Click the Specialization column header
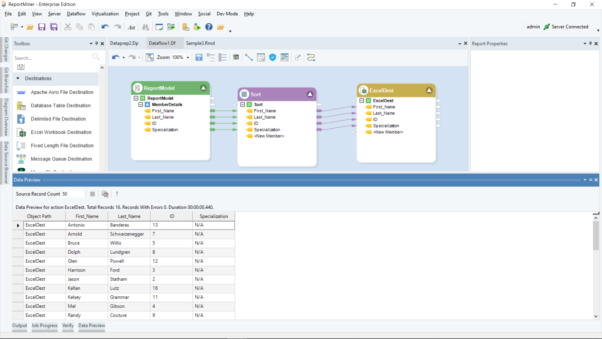Screen dimensions: 602x339 coord(214,216)
